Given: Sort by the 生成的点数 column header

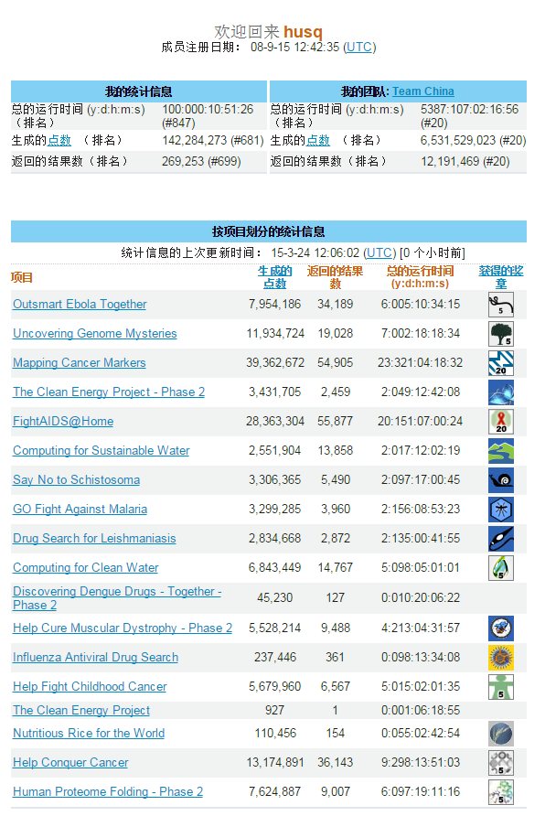Looking at the screenshot, I should coord(274,277).
